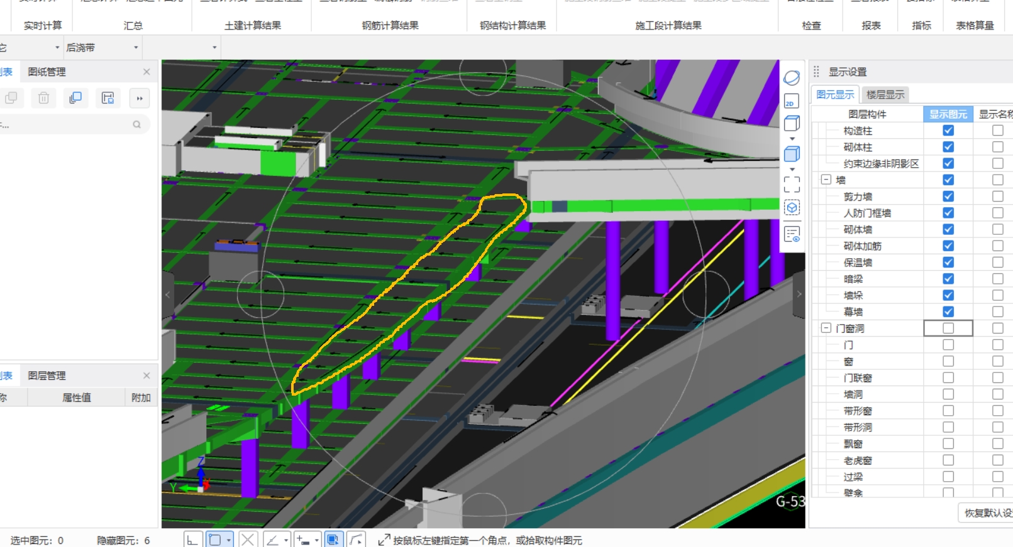1013x547 pixels.
Task: Open angle snap dropdown arrow in status bar
Action: (286, 540)
